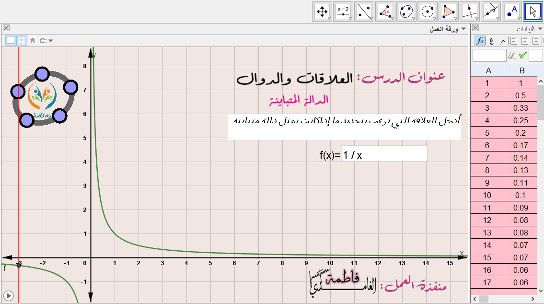The image size is (544, 304).
Task: Toggle grid display in graphics view
Action: tap(22, 41)
